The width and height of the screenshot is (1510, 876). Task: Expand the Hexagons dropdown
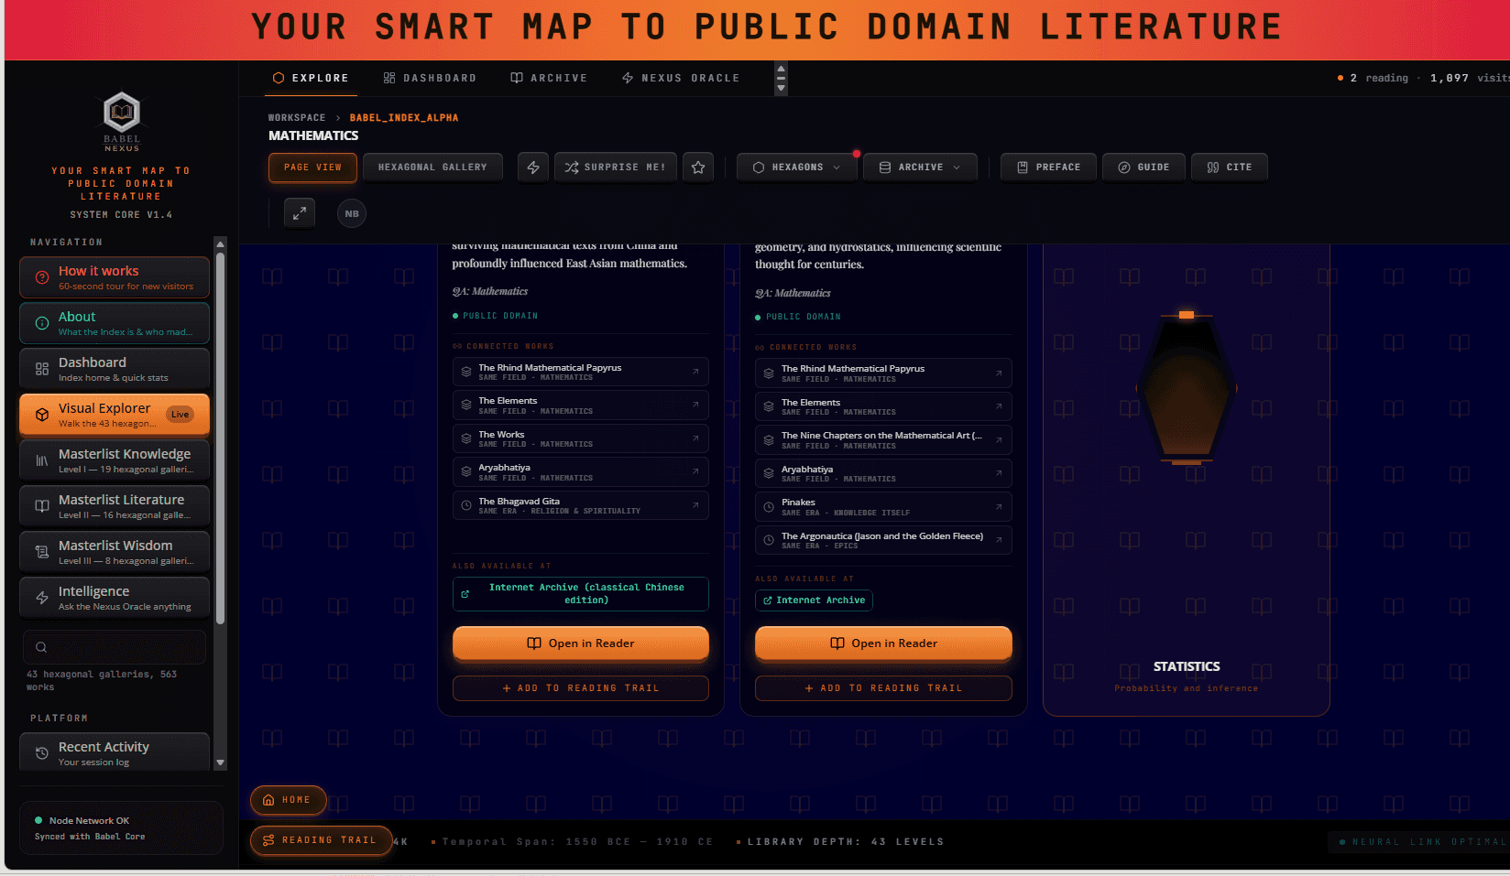coord(796,168)
